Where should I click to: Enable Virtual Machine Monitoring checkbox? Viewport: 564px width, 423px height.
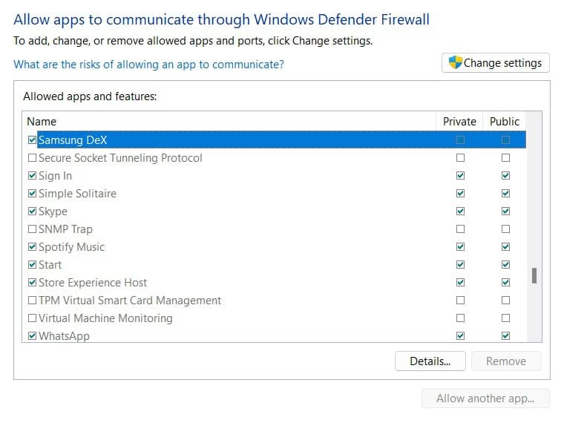(x=32, y=318)
